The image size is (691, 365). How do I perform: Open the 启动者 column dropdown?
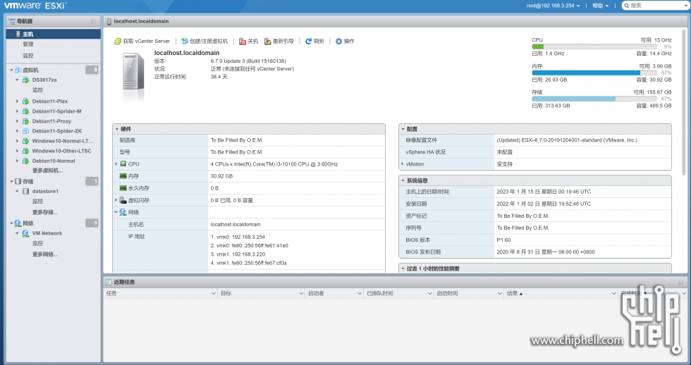(360, 293)
